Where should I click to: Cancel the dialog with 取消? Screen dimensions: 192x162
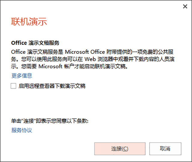click(x=165, y=148)
